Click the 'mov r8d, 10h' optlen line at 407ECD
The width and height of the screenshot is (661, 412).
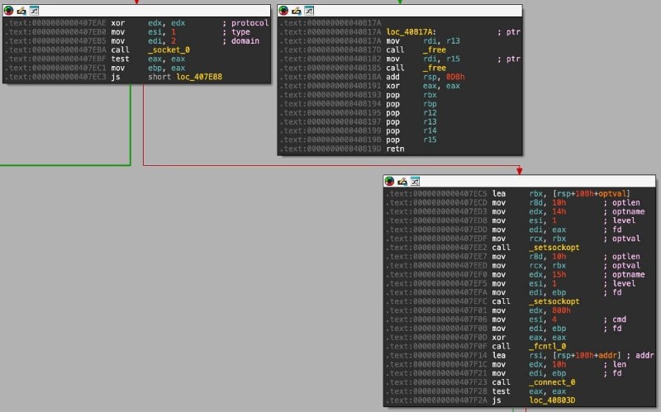pyautogui.click(x=520, y=202)
